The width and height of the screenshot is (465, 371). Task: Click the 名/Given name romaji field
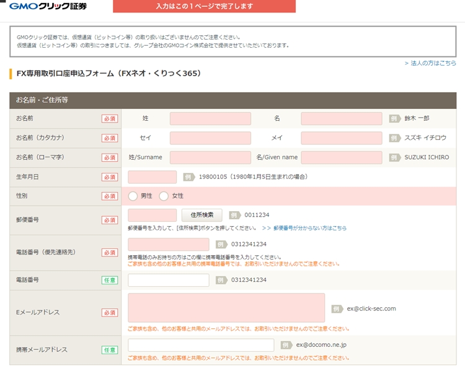tap(342, 158)
